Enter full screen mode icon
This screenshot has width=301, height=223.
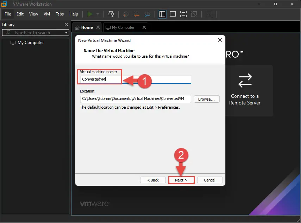[183, 14]
